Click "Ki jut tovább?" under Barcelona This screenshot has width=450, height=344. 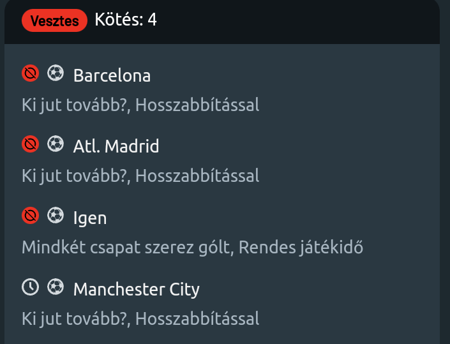pos(75,105)
